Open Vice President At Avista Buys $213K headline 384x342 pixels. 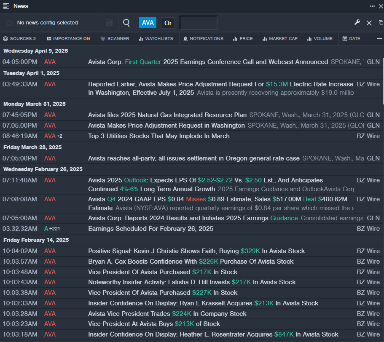pyautogui.click(x=154, y=324)
